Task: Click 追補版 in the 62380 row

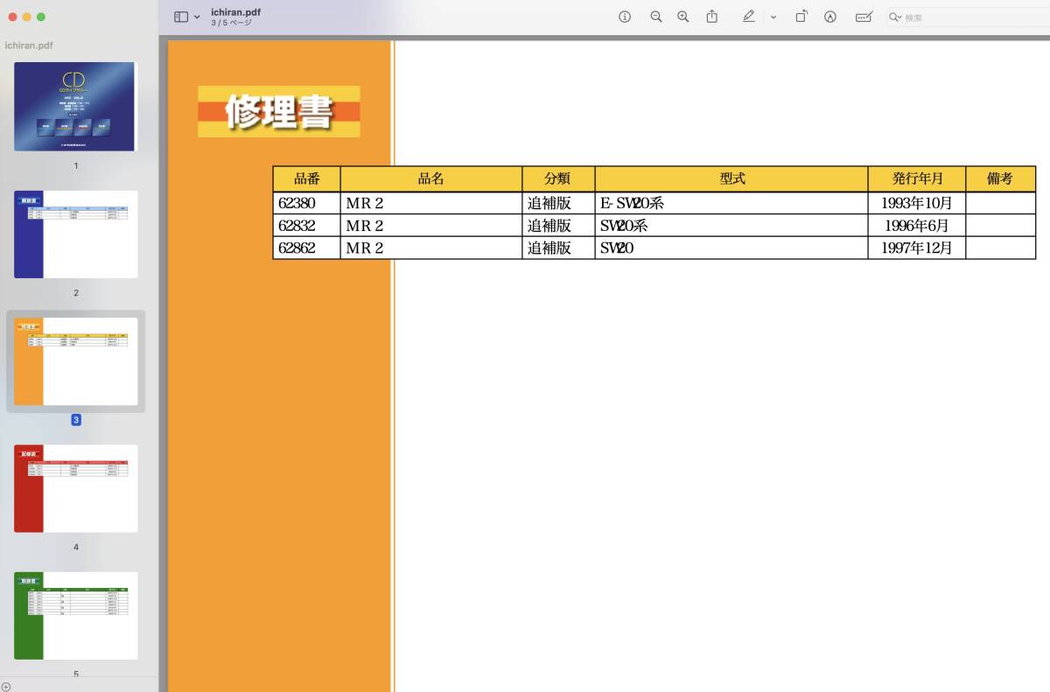Action: coord(549,203)
